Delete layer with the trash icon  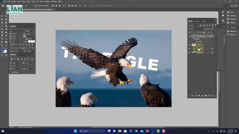pyautogui.click(x=212, y=96)
